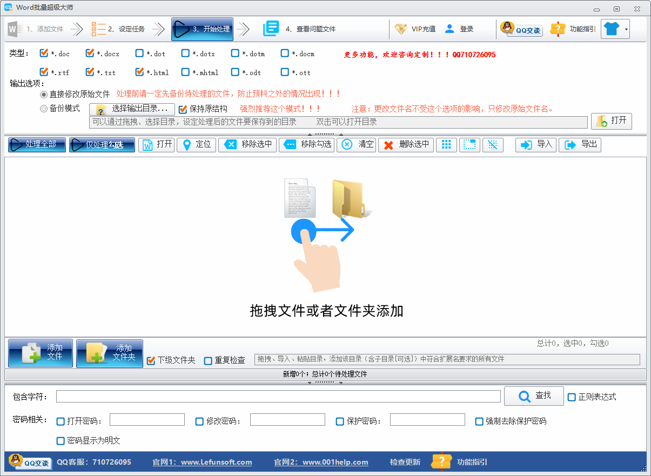Click Export (导出) toolbar button

pos(580,145)
